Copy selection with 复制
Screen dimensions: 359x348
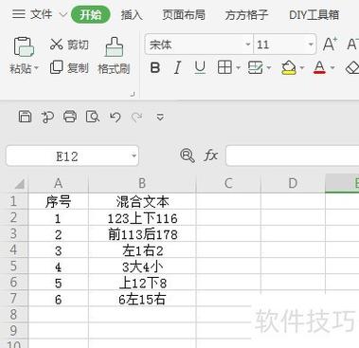[x=69, y=67]
